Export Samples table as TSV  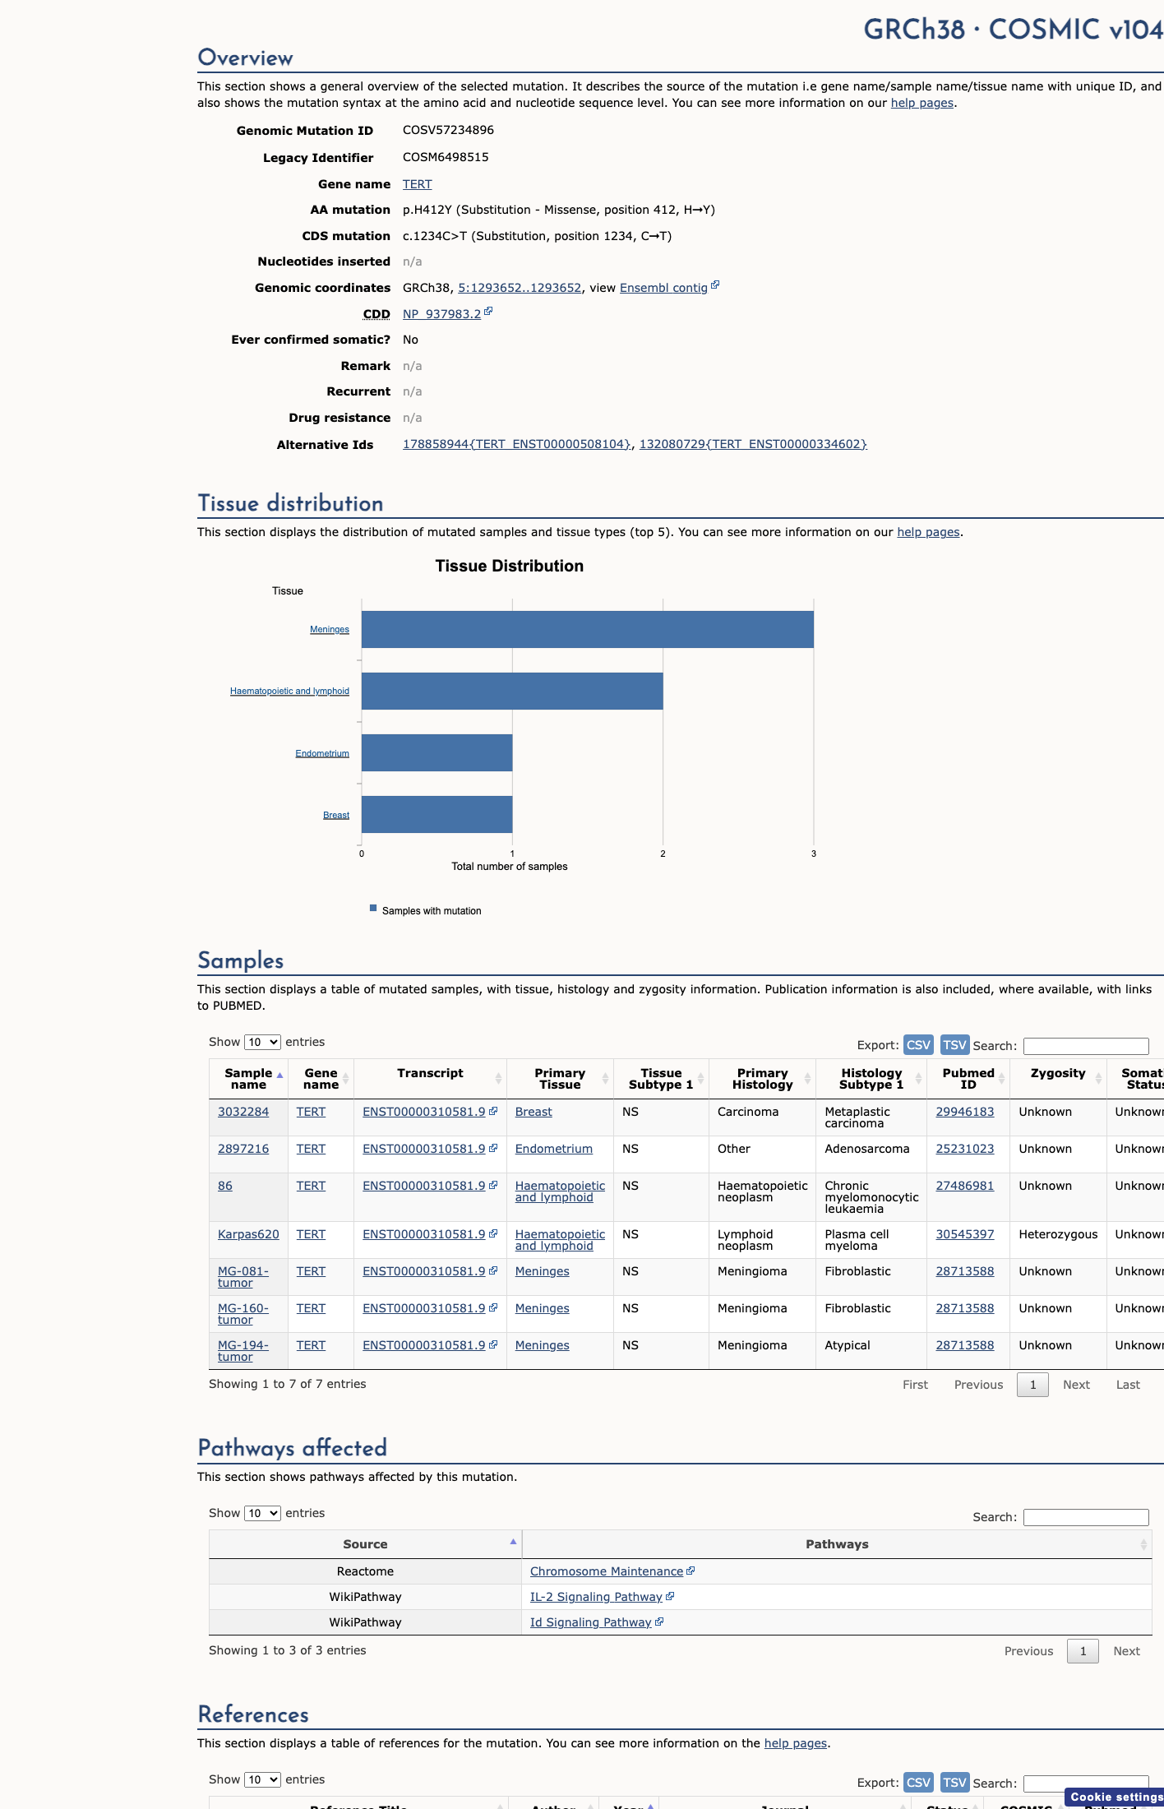(x=954, y=1044)
